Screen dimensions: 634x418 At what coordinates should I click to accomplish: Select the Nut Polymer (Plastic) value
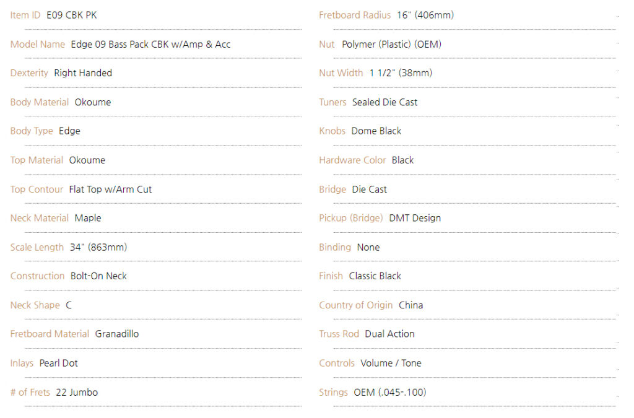pyautogui.click(x=391, y=45)
